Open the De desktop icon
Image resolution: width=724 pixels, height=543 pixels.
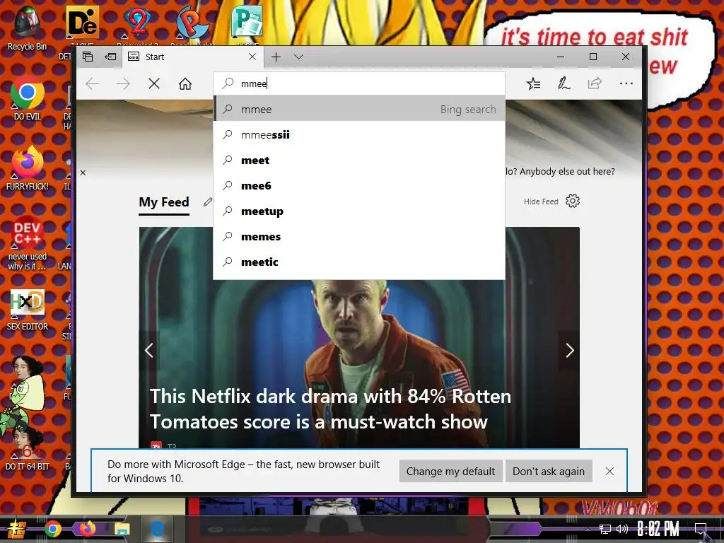[82, 23]
